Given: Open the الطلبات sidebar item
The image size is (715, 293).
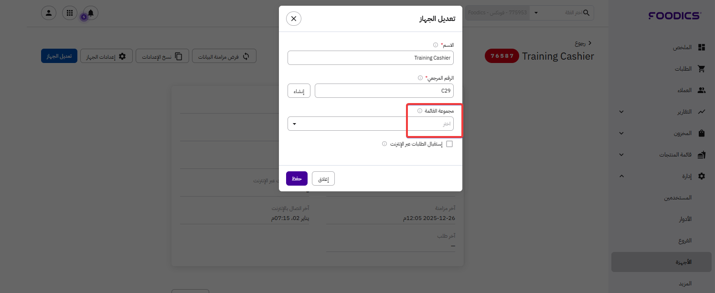Looking at the screenshot, I should click(x=683, y=69).
